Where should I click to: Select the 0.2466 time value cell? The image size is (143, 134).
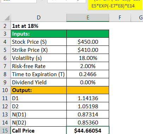click(x=88, y=74)
